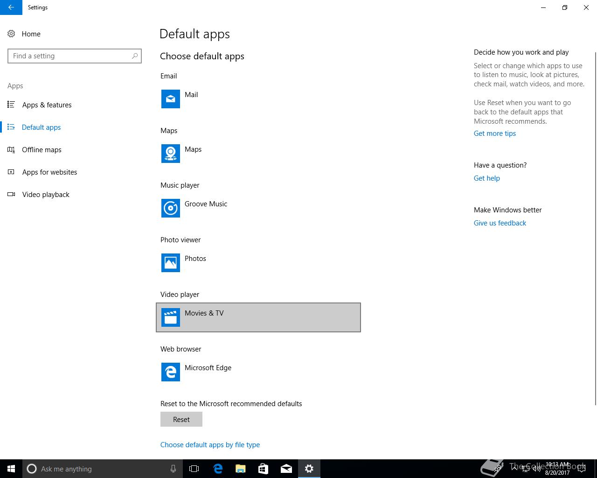
Task: Click the back arrow in Settings
Action: 11,7
